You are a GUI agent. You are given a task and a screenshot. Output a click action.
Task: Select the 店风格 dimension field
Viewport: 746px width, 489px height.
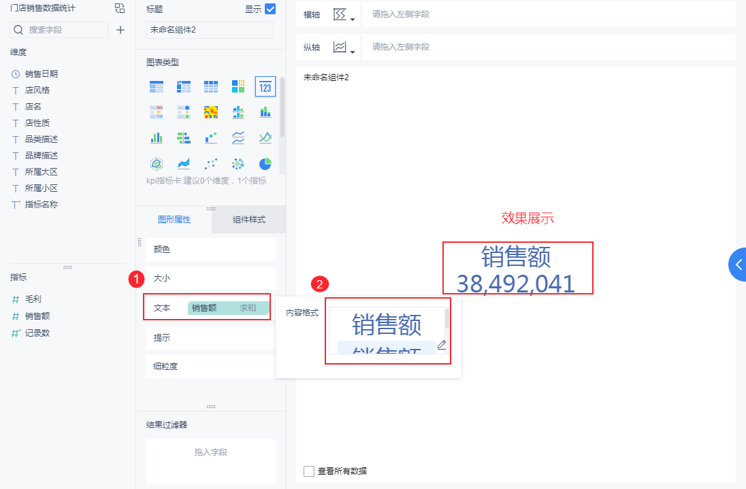click(37, 90)
